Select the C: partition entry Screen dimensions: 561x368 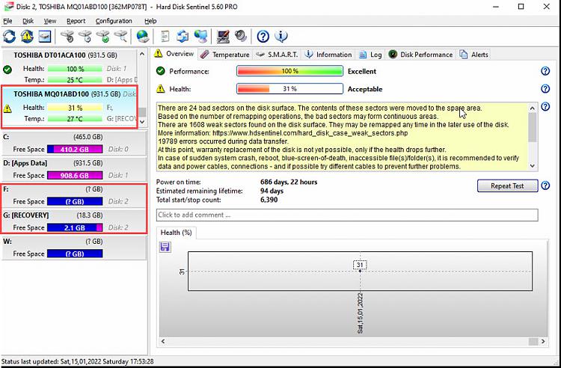click(x=74, y=143)
